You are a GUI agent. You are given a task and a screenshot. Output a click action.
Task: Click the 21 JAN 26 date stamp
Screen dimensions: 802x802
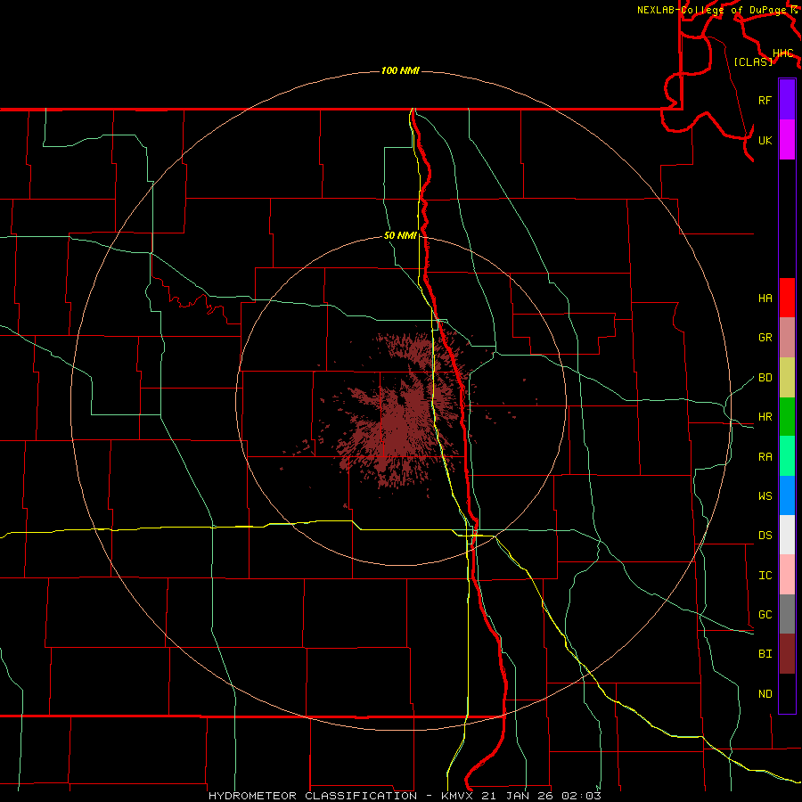517,796
